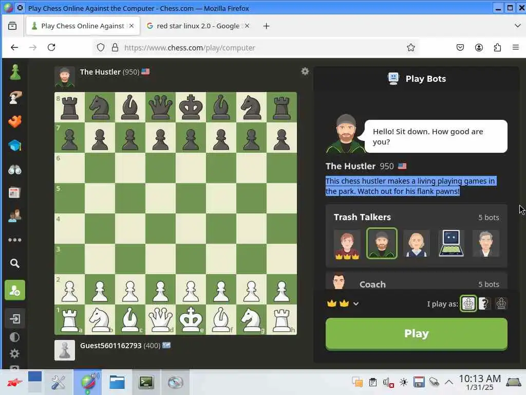526x395 pixels.
Task: Close the Play Chess Online tab
Action: [x=131, y=26]
